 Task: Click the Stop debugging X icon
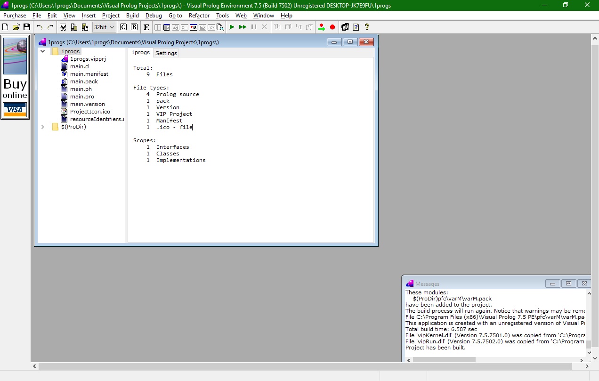coord(265,27)
